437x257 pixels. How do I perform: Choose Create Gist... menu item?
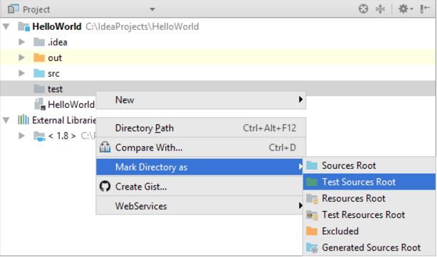tap(199, 186)
